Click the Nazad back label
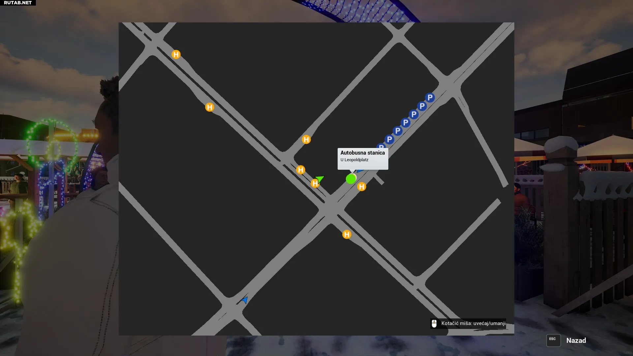 [x=576, y=341]
